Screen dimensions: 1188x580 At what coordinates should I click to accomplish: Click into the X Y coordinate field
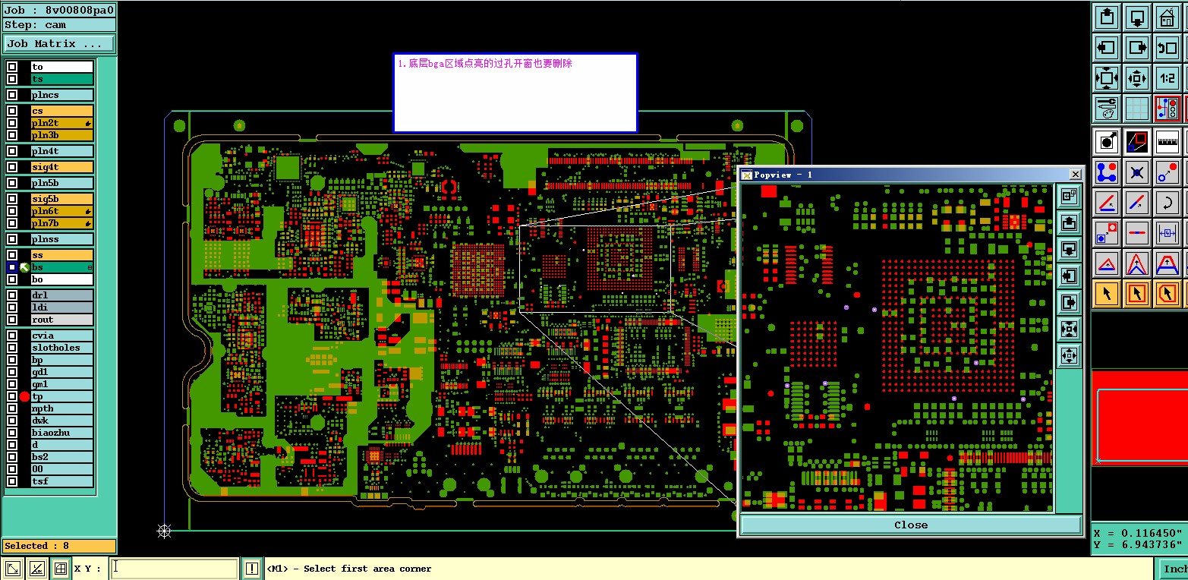point(174,569)
